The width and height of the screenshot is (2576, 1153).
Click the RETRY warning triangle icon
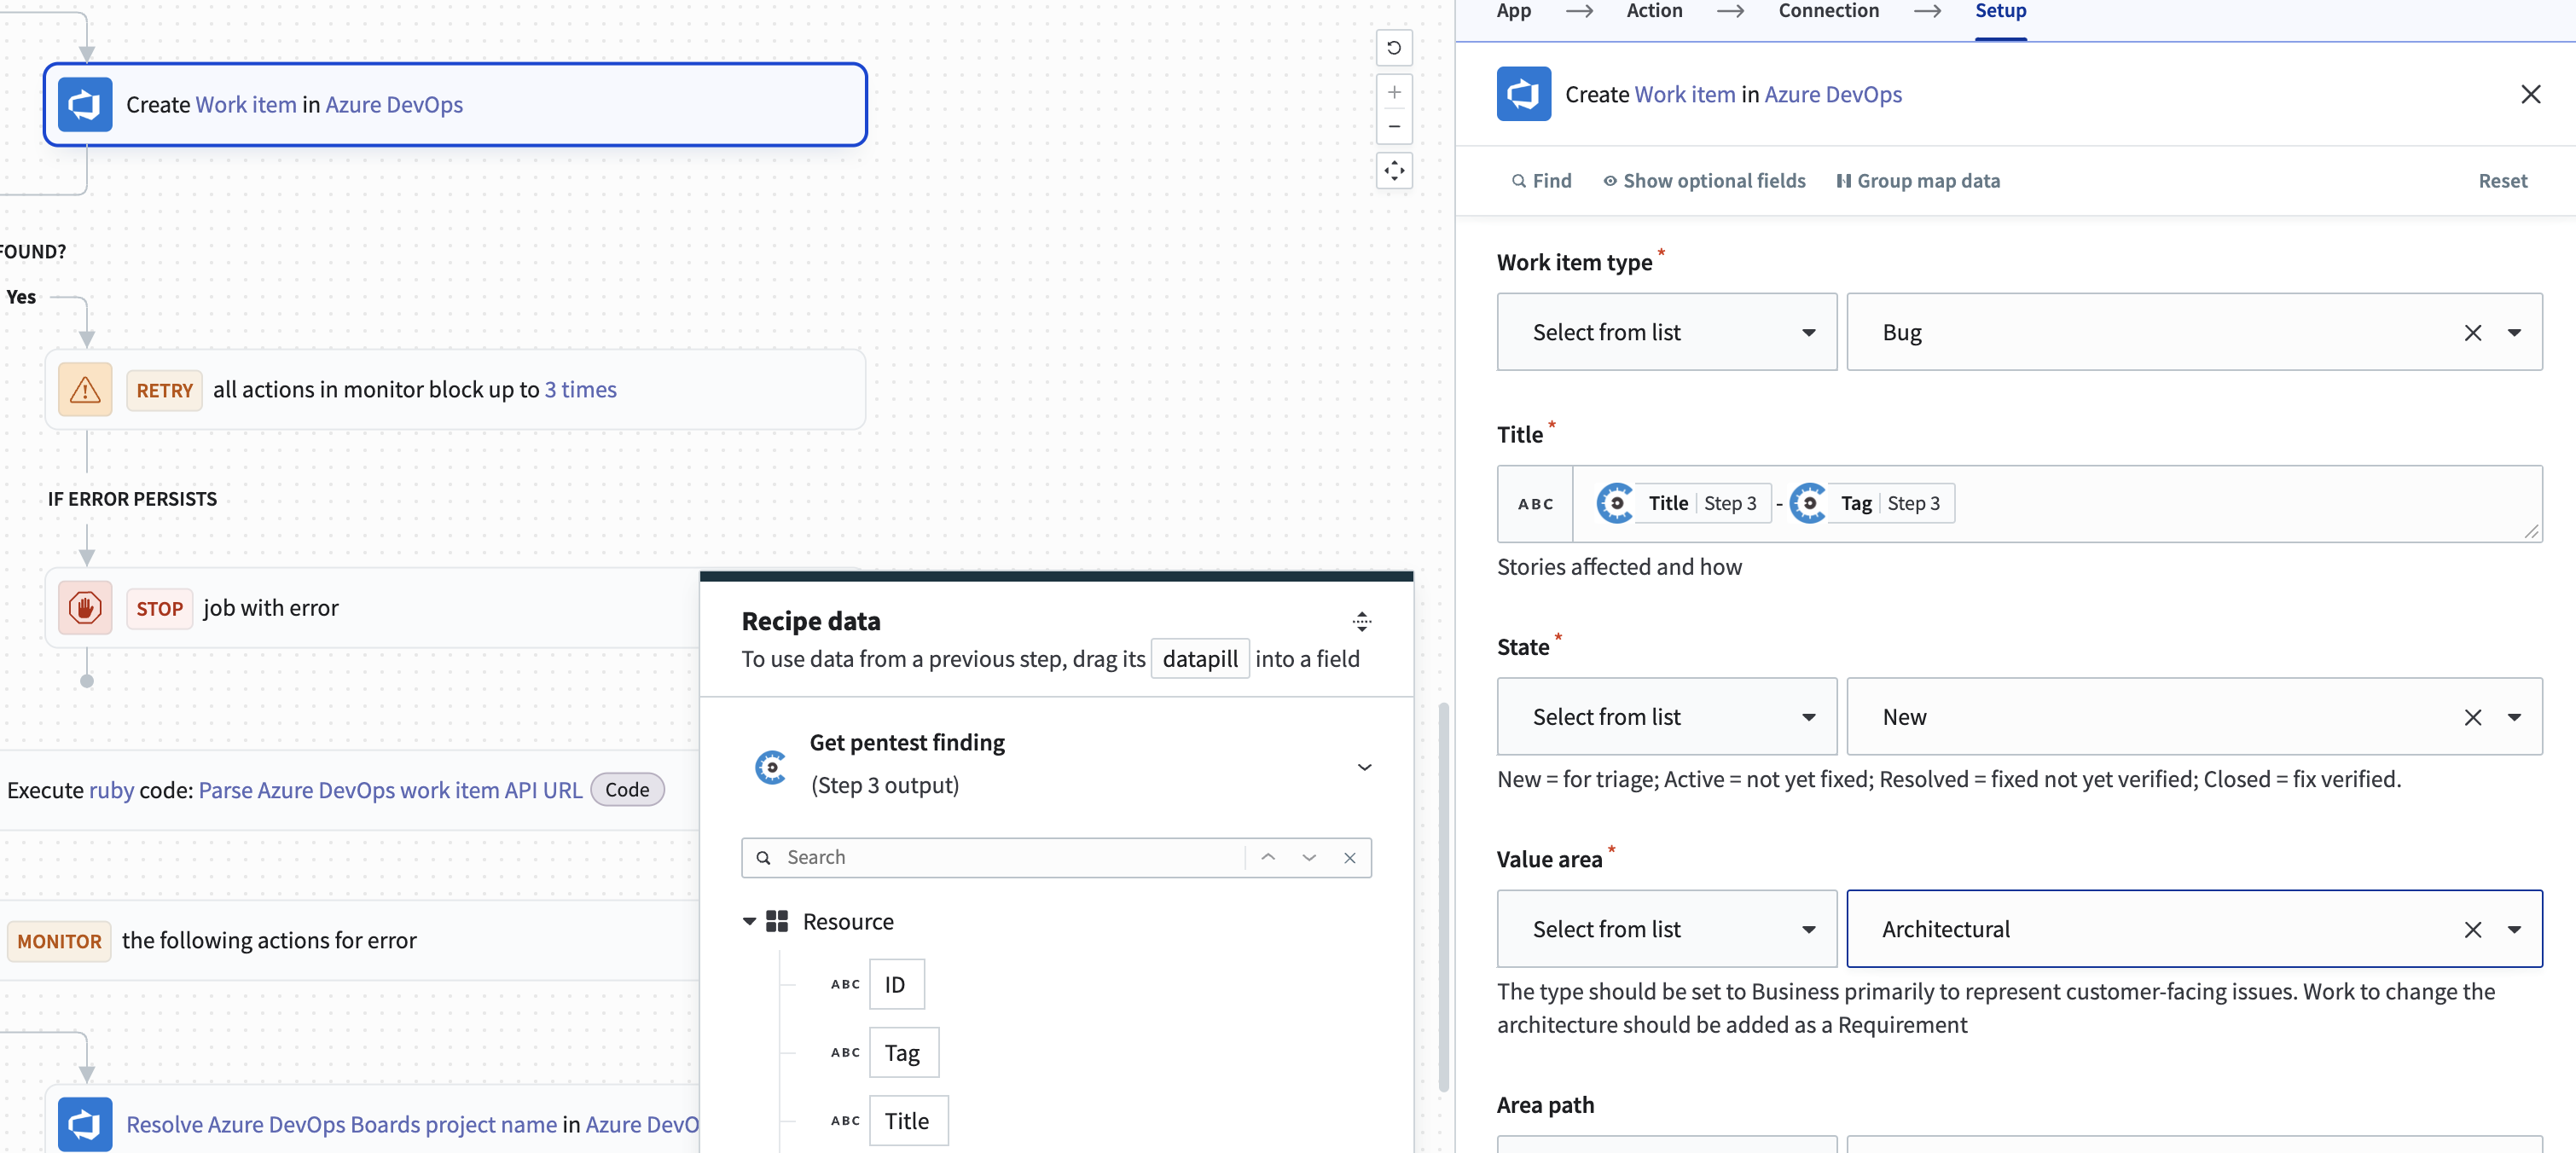[85, 389]
